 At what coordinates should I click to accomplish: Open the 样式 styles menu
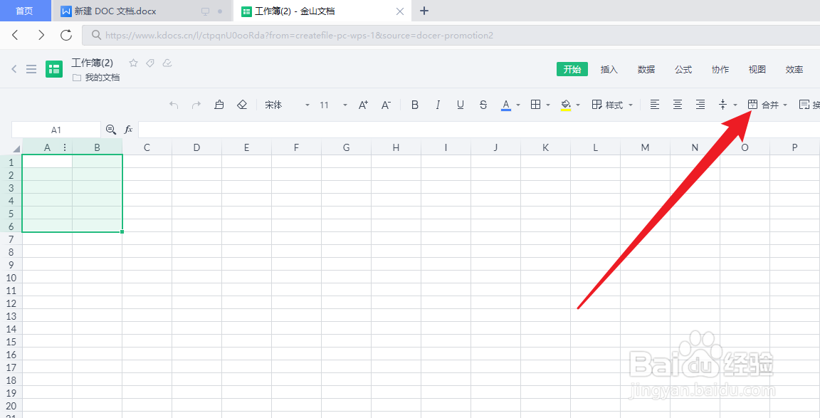pyautogui.click(x=612, y=105)
